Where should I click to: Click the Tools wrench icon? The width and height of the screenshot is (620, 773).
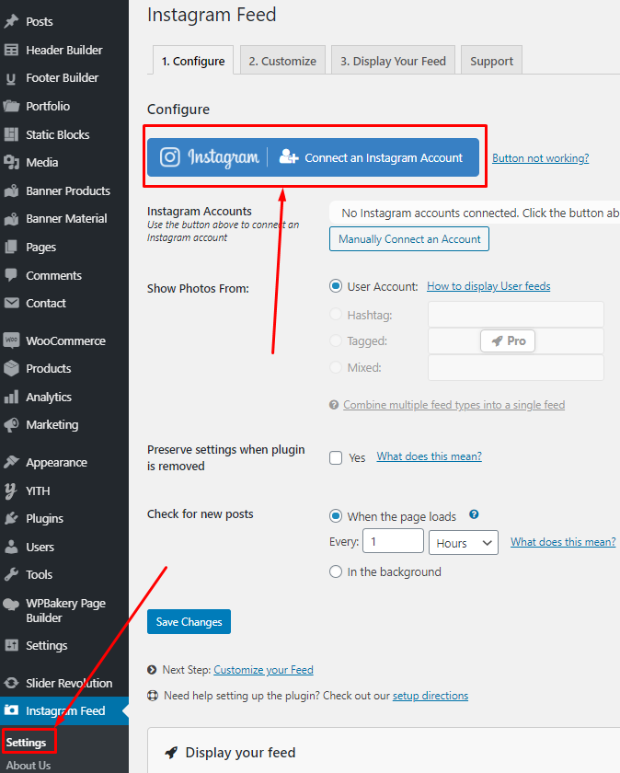[x=11, y=574]
